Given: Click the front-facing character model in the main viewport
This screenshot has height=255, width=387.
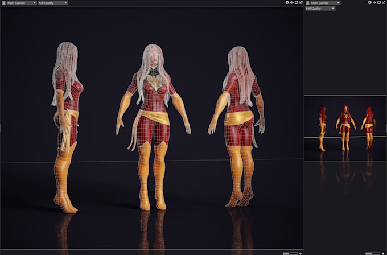Looking at the screenshot, I should pyautogui.click(x=153, y=127).
